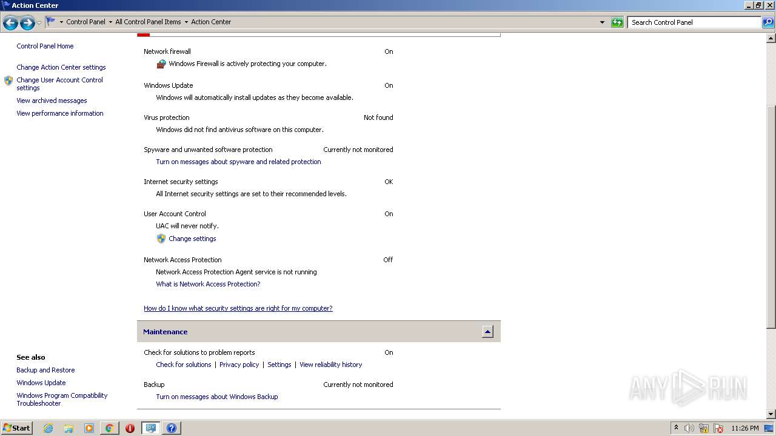Open View archived messages
Viewport: 776px width, 436px height.
point(52,101)
